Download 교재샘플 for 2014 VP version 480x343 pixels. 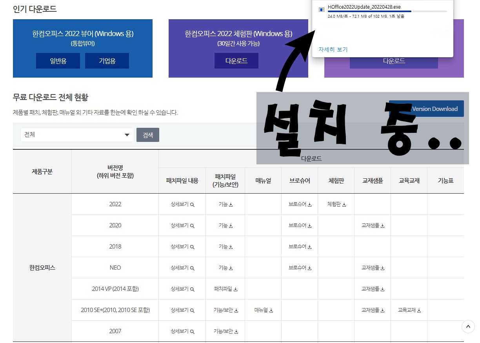(x=373, y=289)
